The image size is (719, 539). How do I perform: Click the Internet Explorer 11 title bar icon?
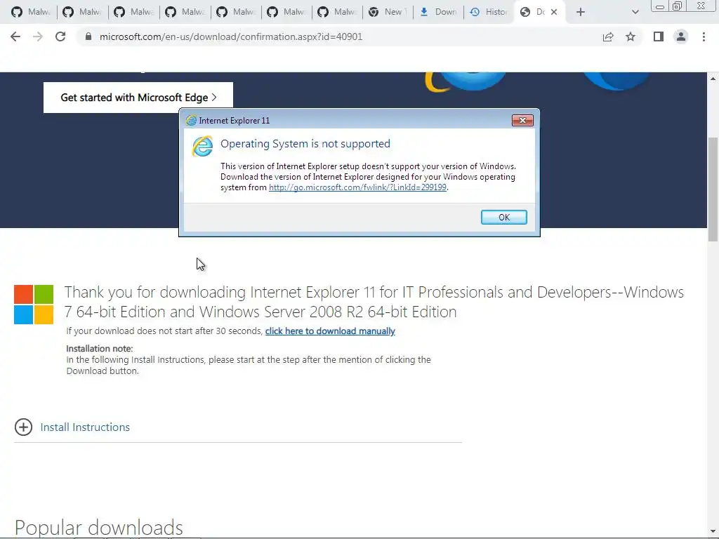pos(191,121)
